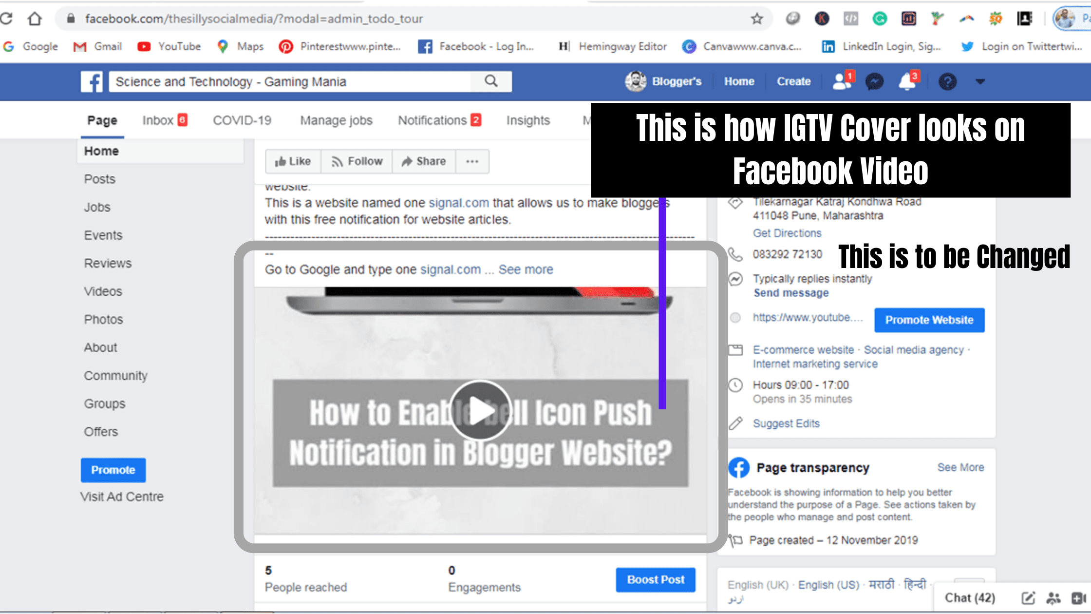
Task: Select the Page tab
Action: 102,120
